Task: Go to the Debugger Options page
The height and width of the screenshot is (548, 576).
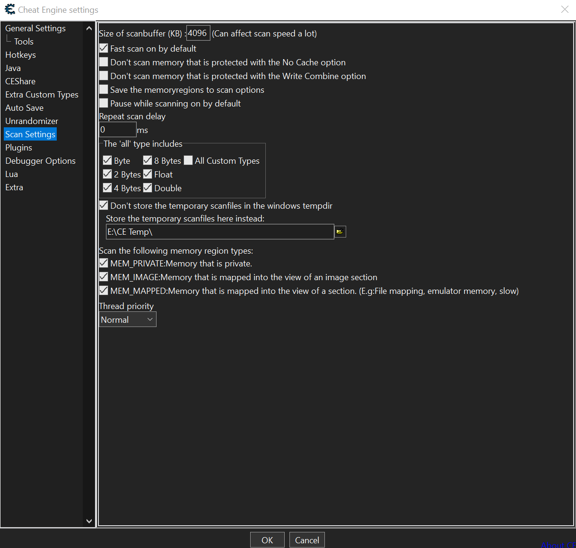Action: tap(40, 161)
